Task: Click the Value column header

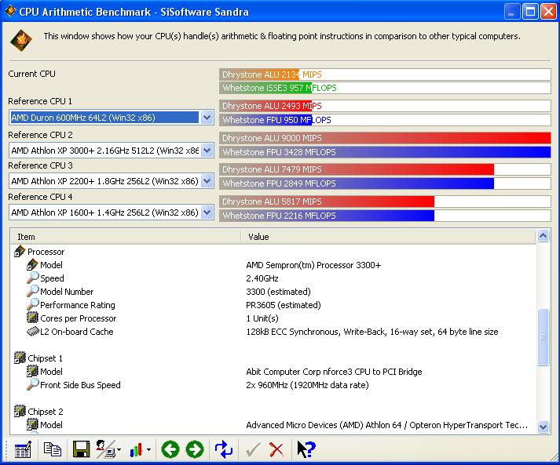Action: point(389,237)
